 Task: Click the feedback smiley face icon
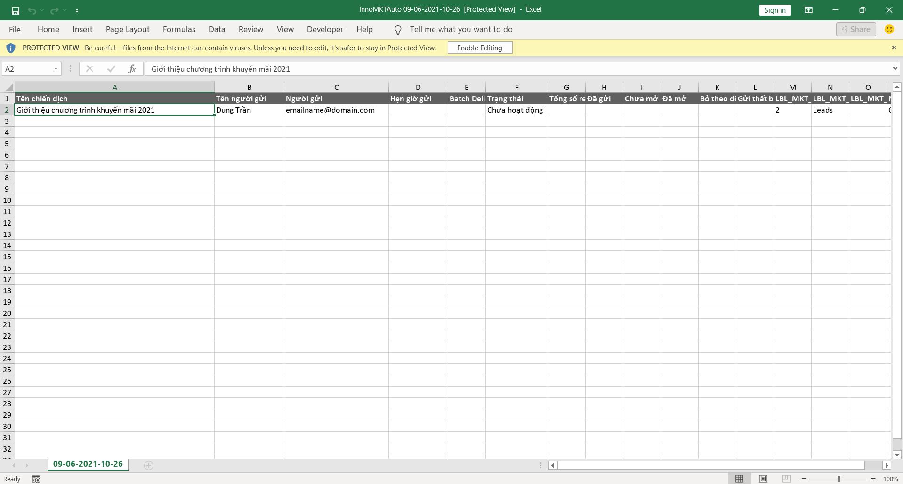tap(889, 29)
